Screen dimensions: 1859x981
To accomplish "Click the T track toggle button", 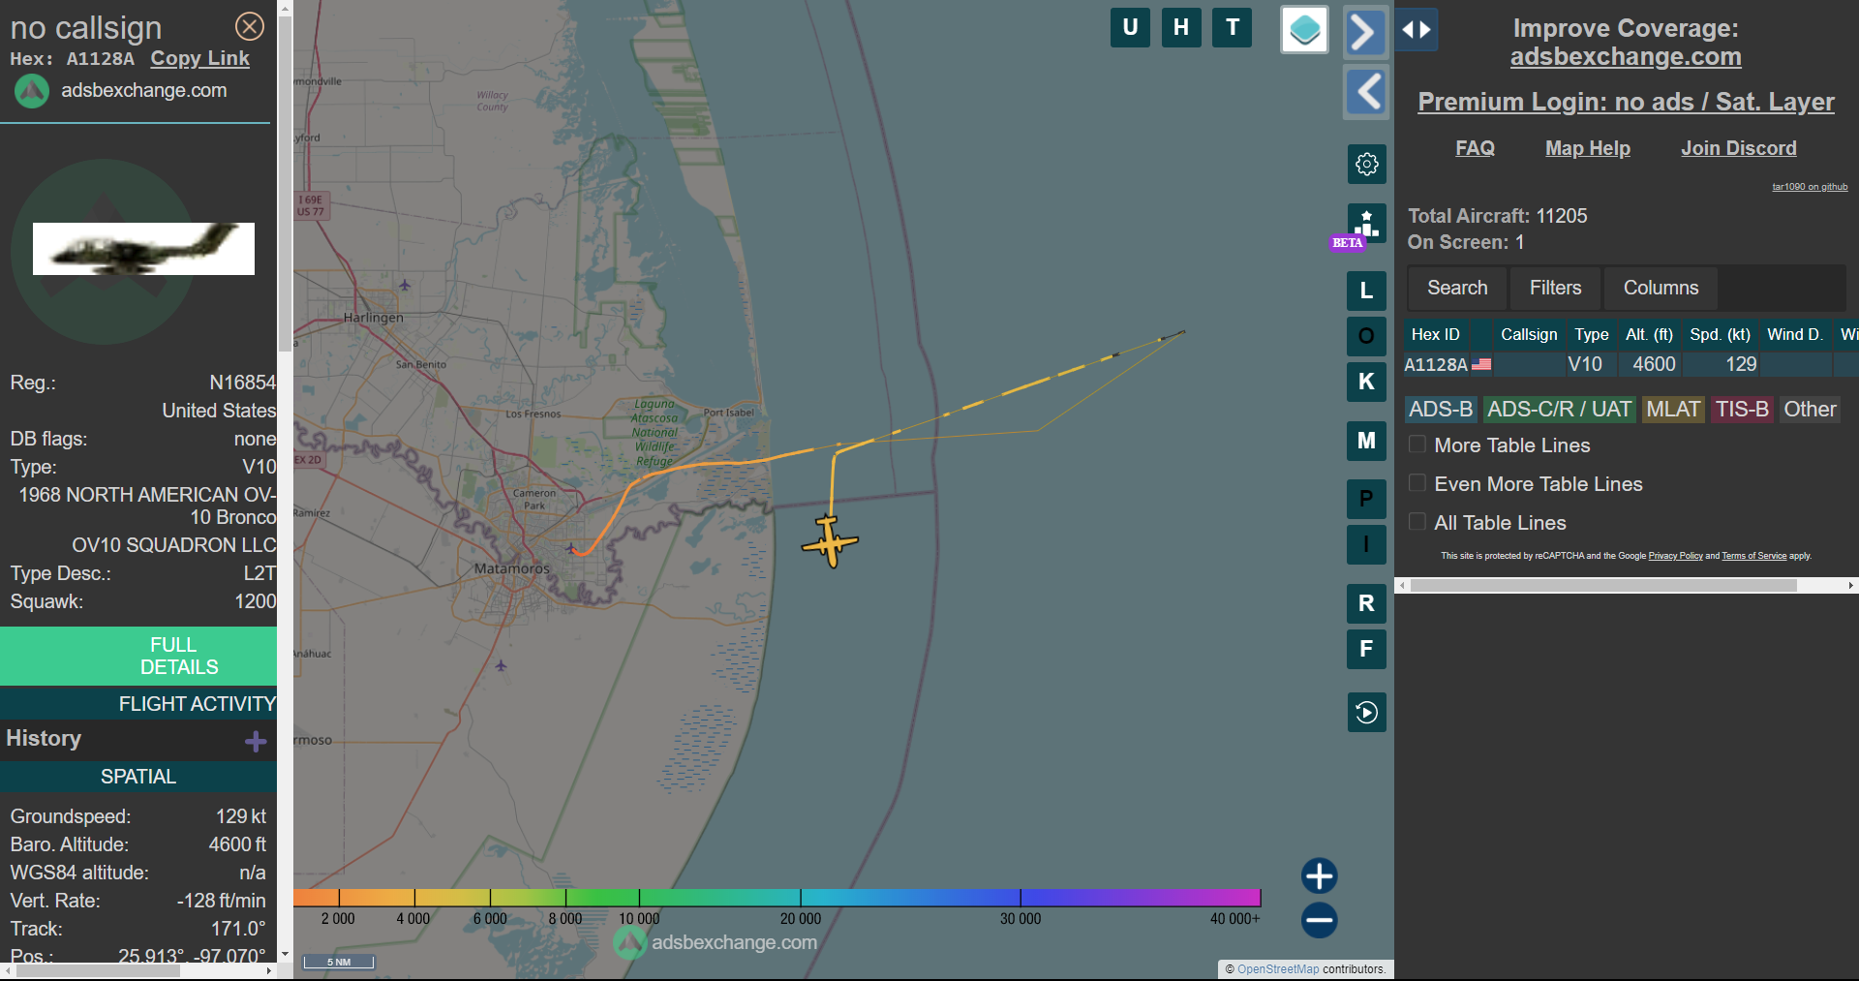I will tap(1233, 27).
